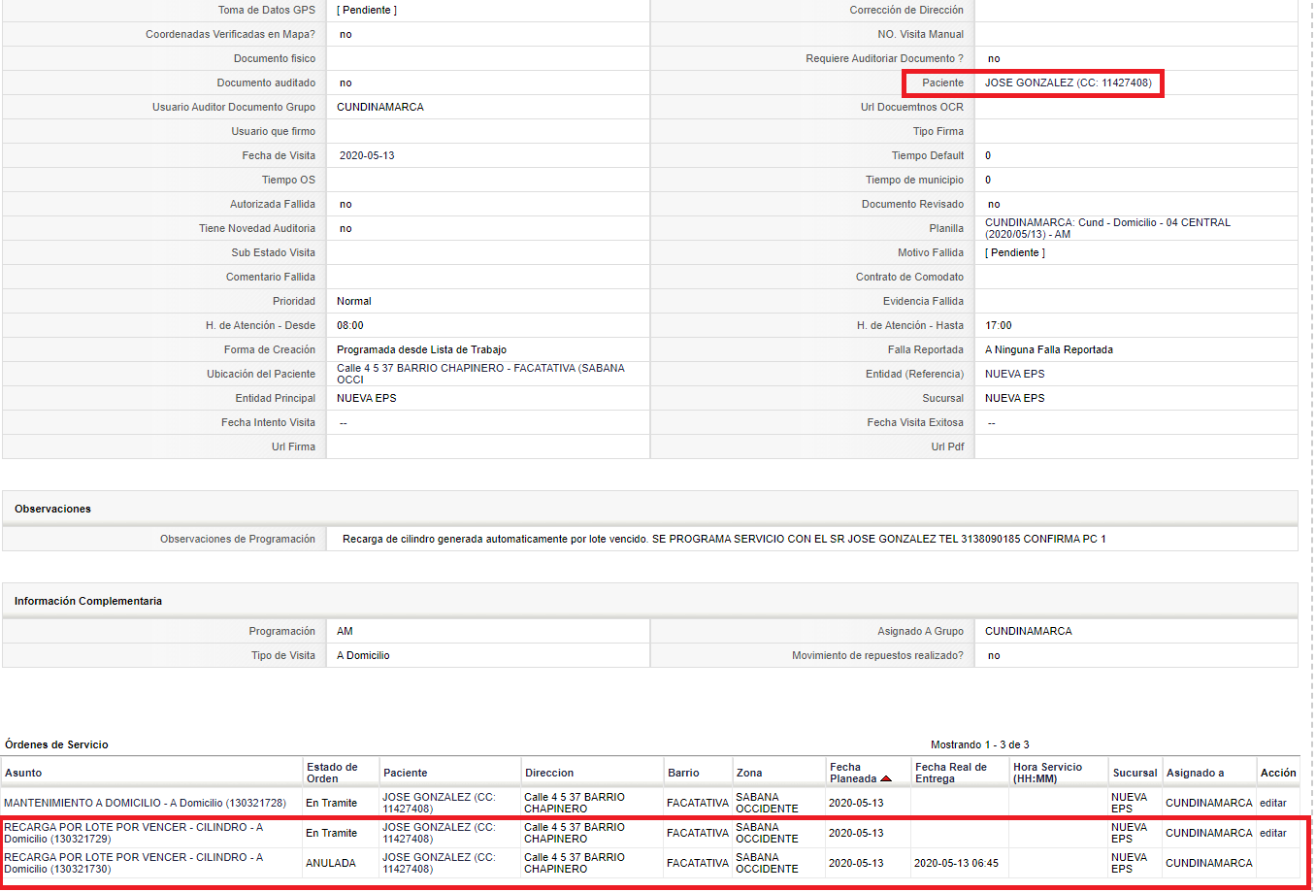Click the Tiempo de municipio value 0
The height and width of the screenshot is (892, 1316).
pyautogui.click(x=988, y=180)
